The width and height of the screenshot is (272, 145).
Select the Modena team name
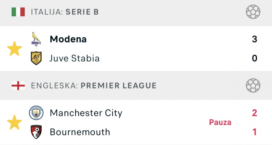coord(68,39)
